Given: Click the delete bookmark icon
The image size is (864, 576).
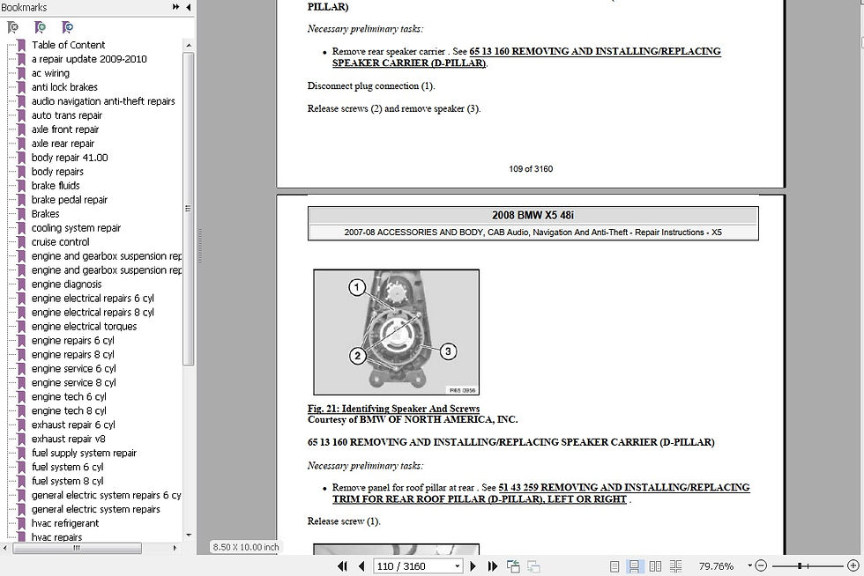Looking at the screenshot, I should [12, 27].
